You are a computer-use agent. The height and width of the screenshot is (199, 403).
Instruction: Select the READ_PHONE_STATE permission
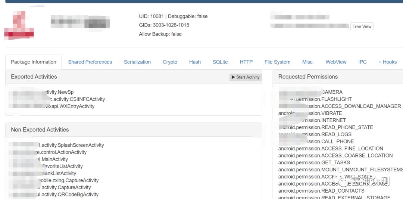point(326,127)
